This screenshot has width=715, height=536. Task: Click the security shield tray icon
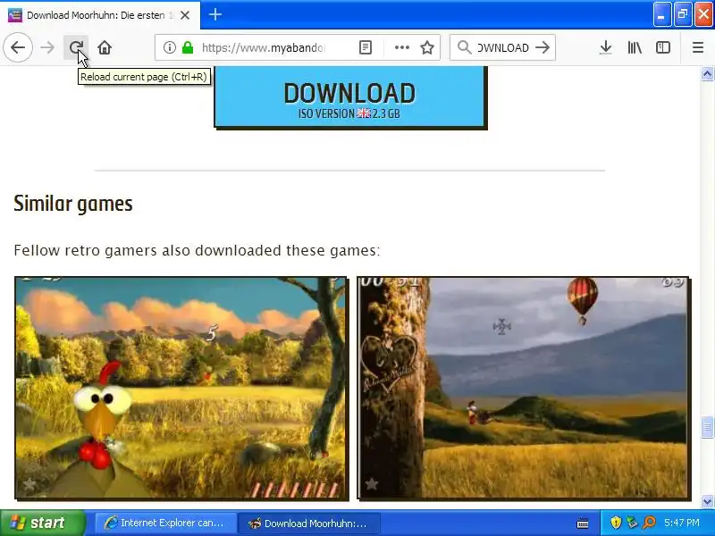[616, 523]
